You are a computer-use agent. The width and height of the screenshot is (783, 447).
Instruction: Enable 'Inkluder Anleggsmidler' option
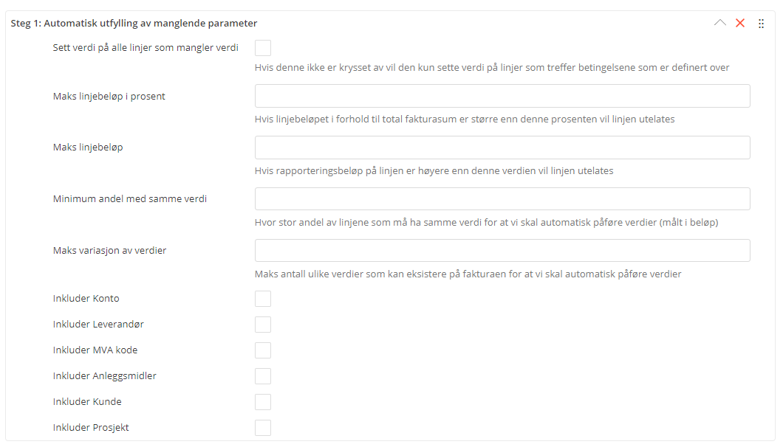tap(263, 376)
